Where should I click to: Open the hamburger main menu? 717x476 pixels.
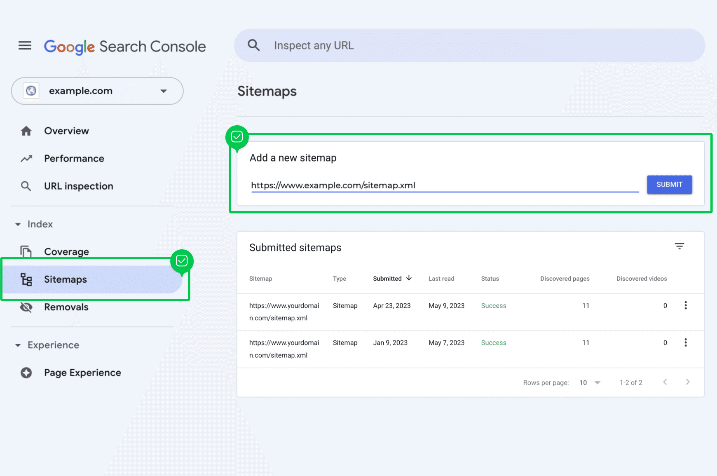click(25, 46)
